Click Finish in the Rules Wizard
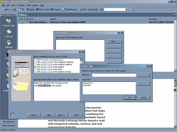The height and width of the screenshot is (132, 177). 76,115
